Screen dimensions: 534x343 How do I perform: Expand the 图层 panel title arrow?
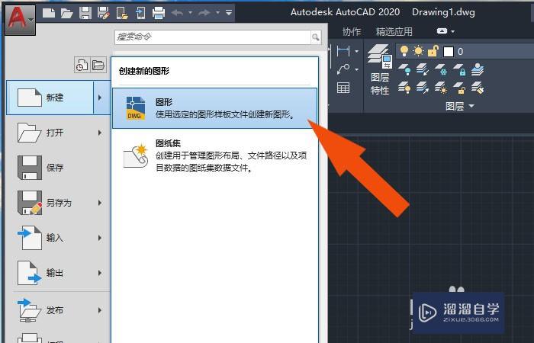click(471, 106)
